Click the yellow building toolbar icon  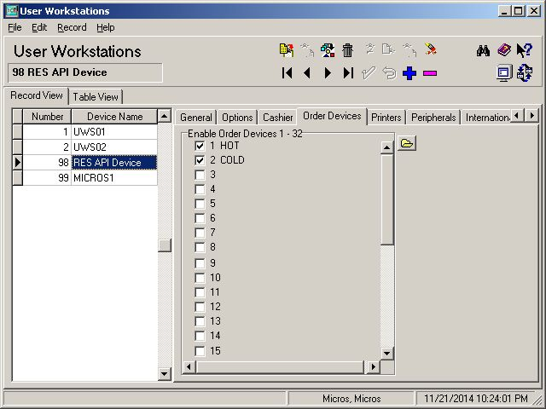tap(287, 50)
